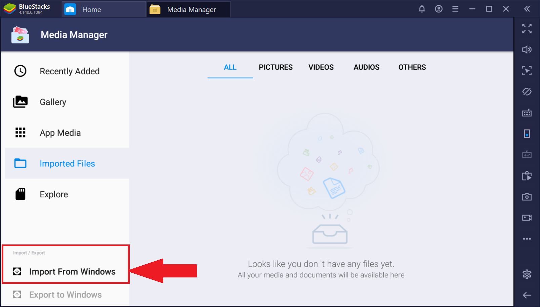Click the back arrow icon
Screen dimensions: 540x307
527,295
